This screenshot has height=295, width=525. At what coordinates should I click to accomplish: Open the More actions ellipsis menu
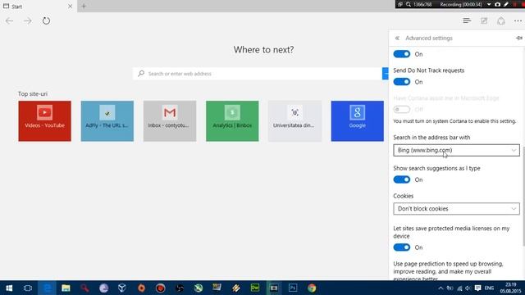point(518,20)
